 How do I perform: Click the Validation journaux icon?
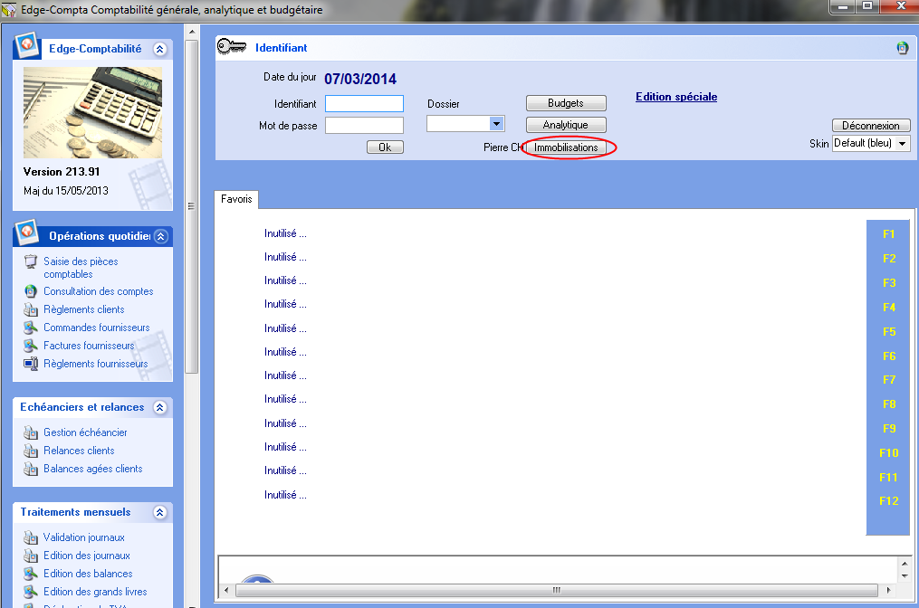(31, 537)
